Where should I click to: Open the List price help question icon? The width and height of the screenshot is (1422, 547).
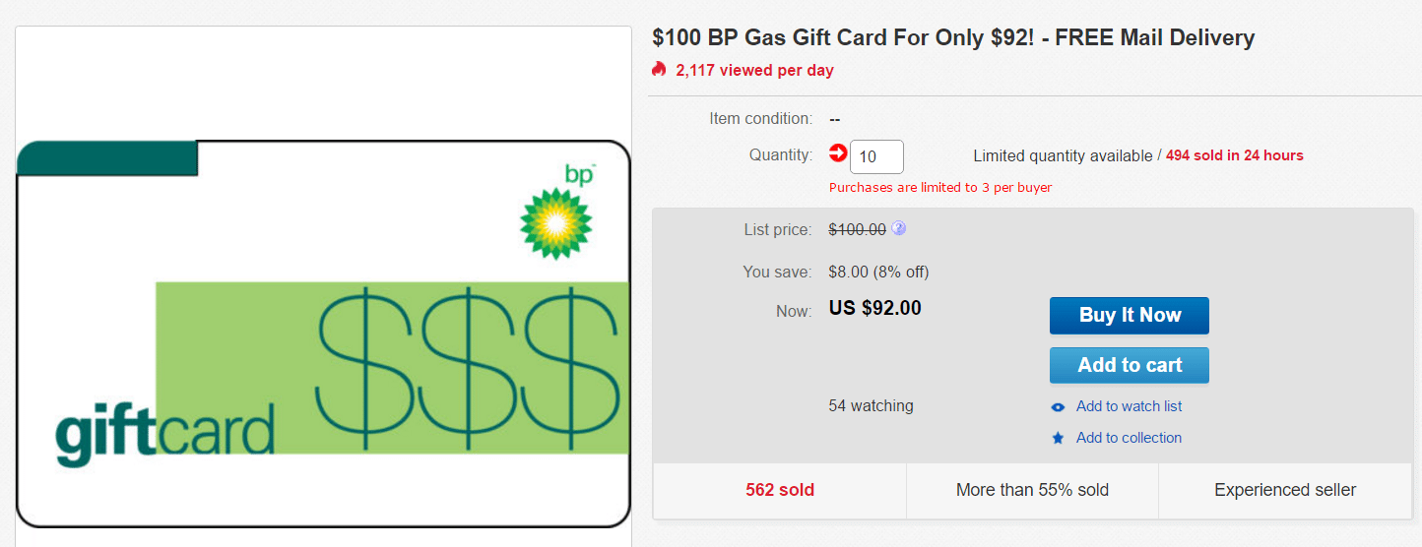898,228
